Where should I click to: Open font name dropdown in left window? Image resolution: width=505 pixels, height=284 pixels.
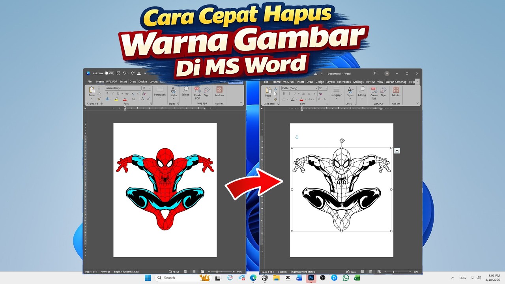(140, 88)
